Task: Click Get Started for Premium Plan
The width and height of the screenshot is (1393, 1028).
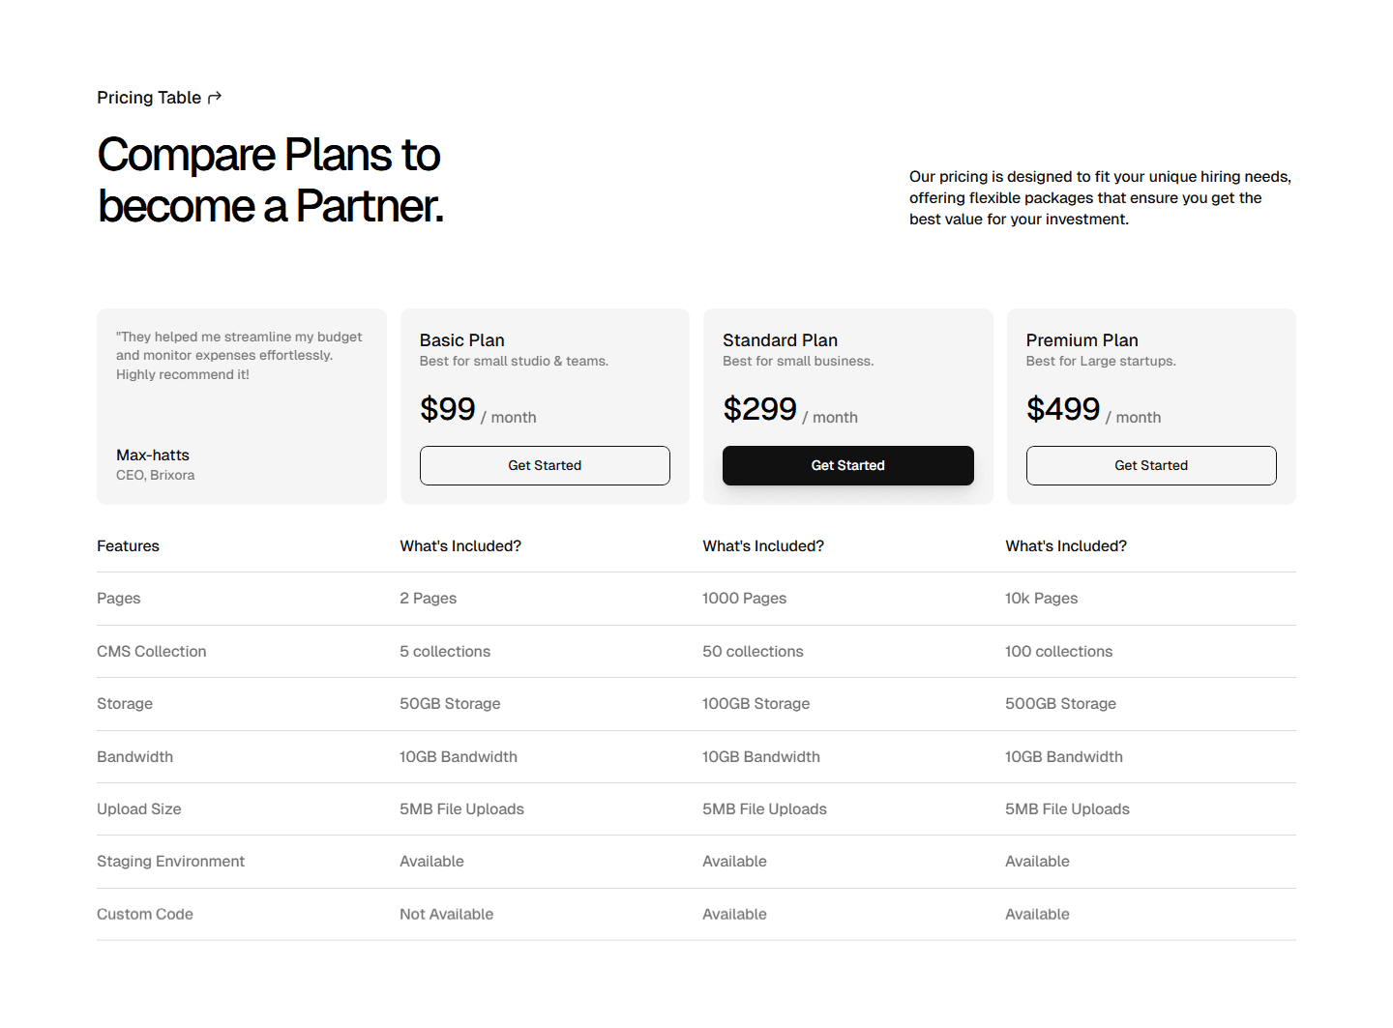Action: point(1150,465)
